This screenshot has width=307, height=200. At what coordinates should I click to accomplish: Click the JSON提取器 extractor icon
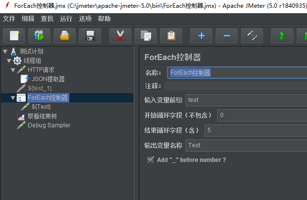click(x=25, y=79)
